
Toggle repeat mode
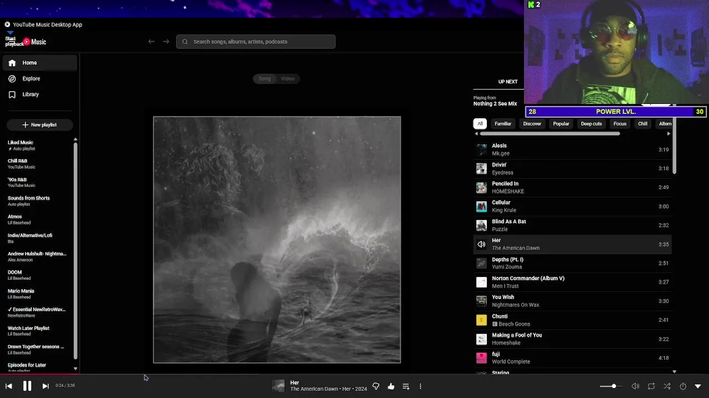(651, 386)
